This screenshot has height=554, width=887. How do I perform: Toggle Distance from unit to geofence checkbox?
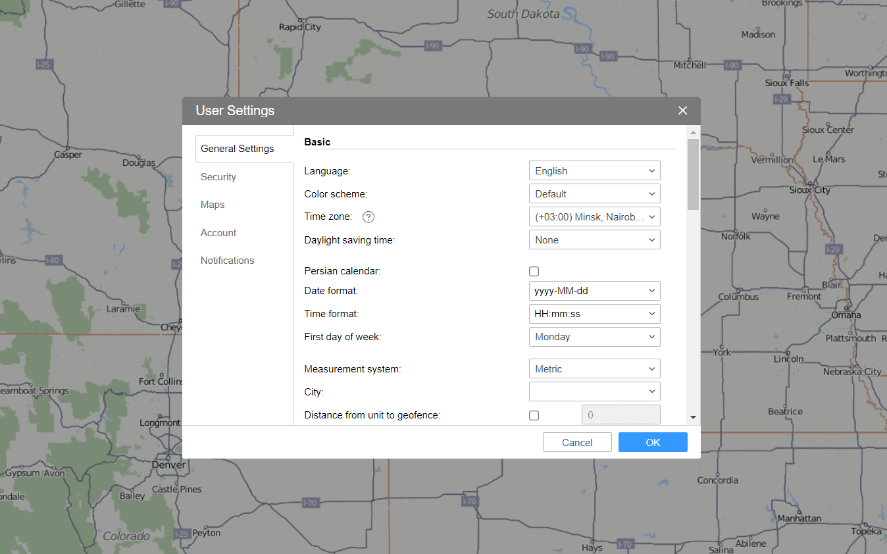[x=534, y=415]
